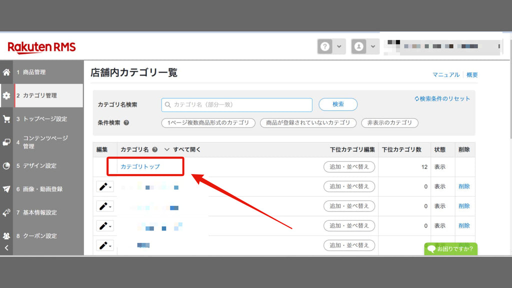Click help icon next to 条件検索
The height and width of the screenshot is (288, 512).
[126, 123]
